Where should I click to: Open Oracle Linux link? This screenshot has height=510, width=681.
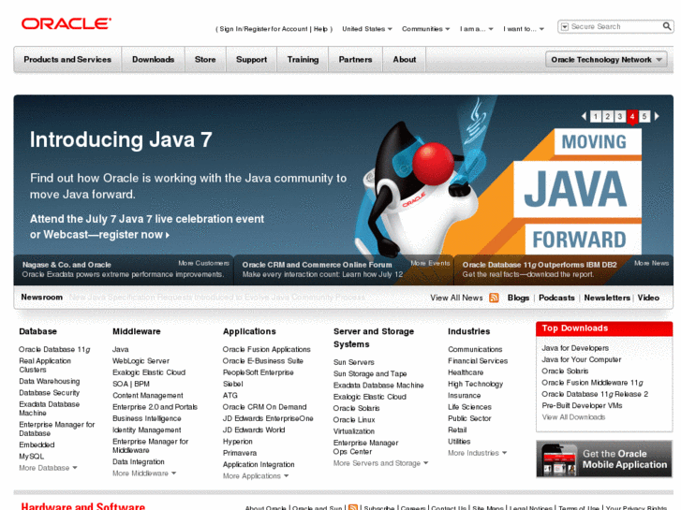(x=354, y=420)
